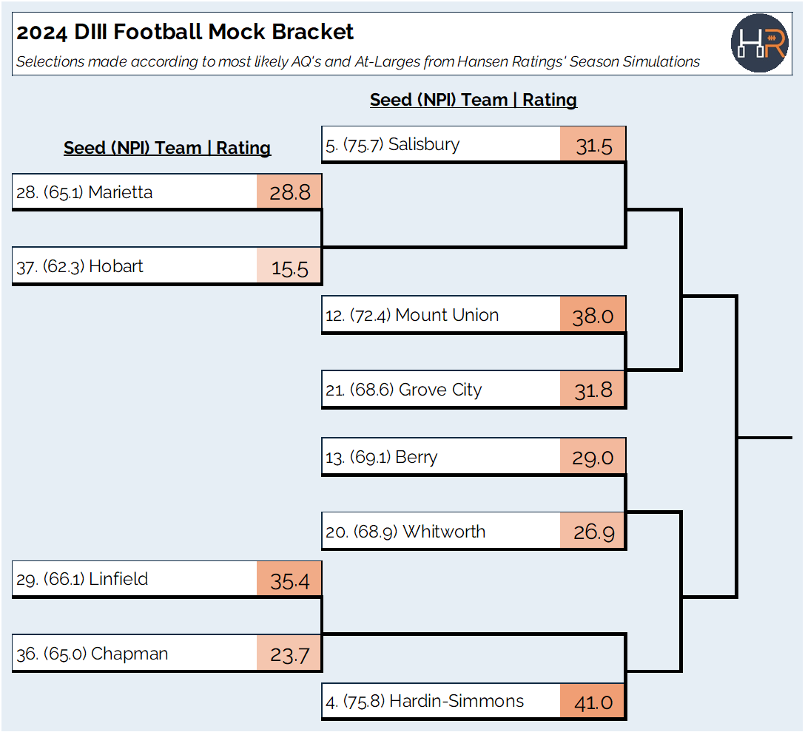The image size is (805, 732).
Task: Select the Mount Union team cell
Action: click(x=441, y=314)
